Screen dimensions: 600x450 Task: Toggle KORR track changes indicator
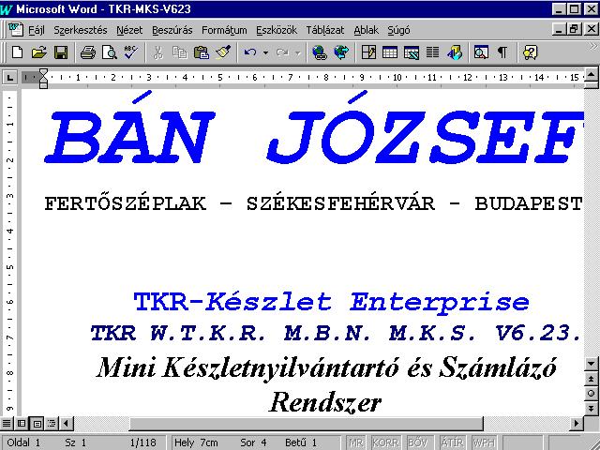click(385, 442)
